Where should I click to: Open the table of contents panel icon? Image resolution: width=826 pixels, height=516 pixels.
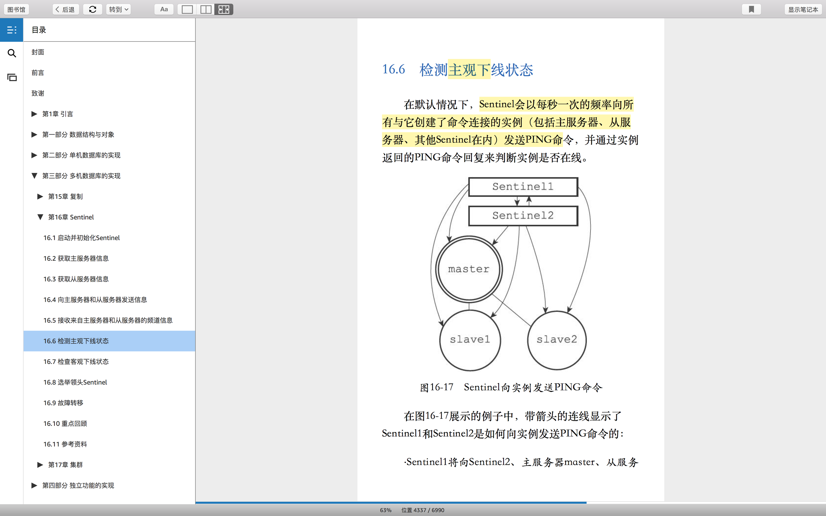[11, 30]
